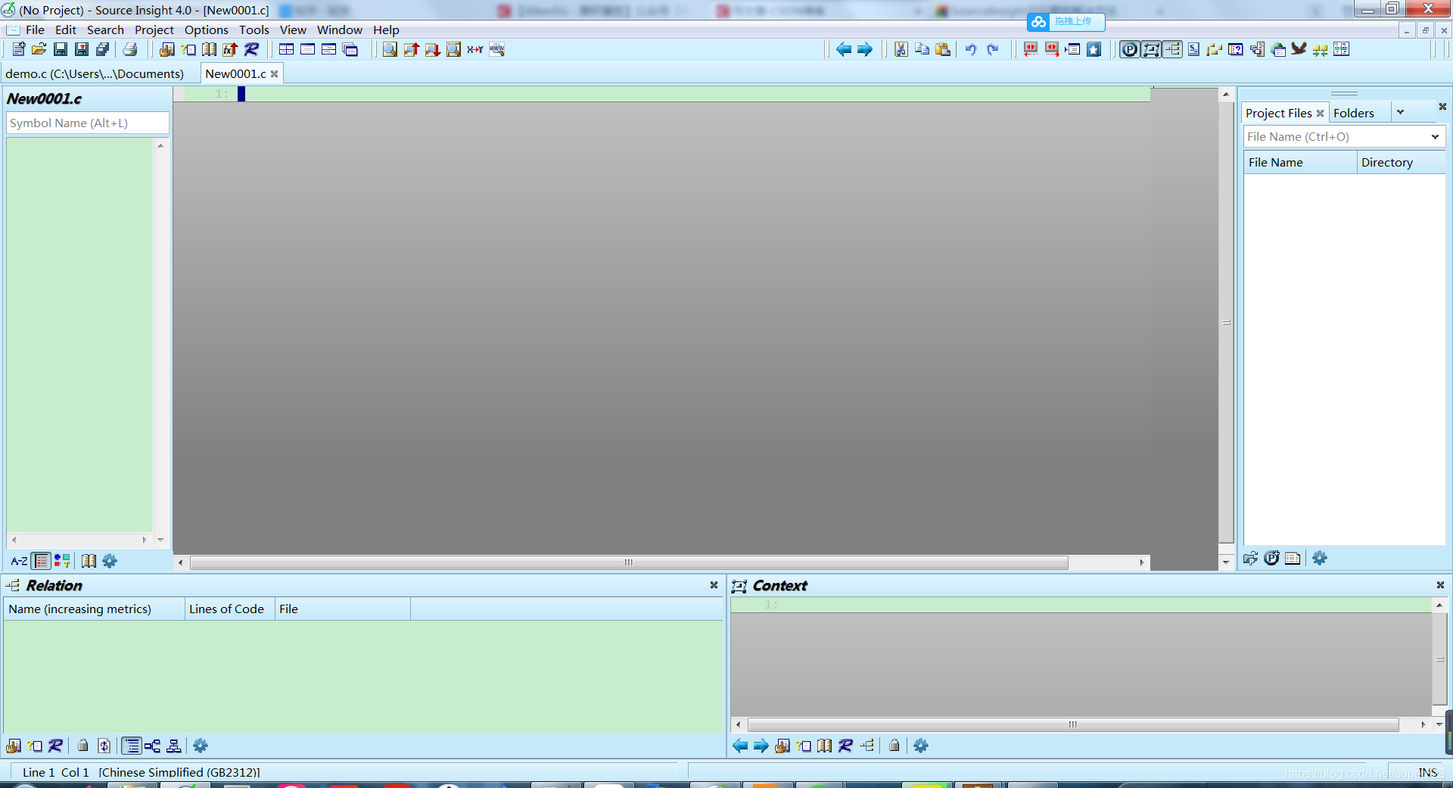1453x788 pixels.
Task: Toggle the Relation Window button in the toolbar
Action: (x=1172, y=49)
